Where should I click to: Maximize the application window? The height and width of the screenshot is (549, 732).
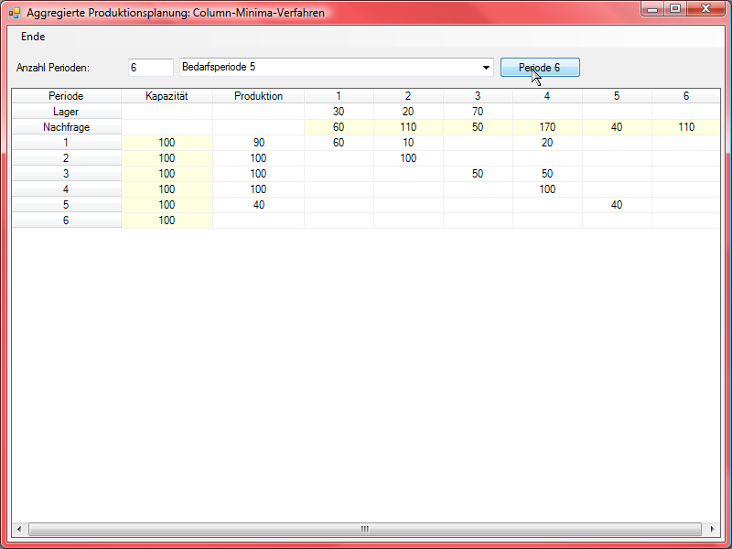click(675, 9)
